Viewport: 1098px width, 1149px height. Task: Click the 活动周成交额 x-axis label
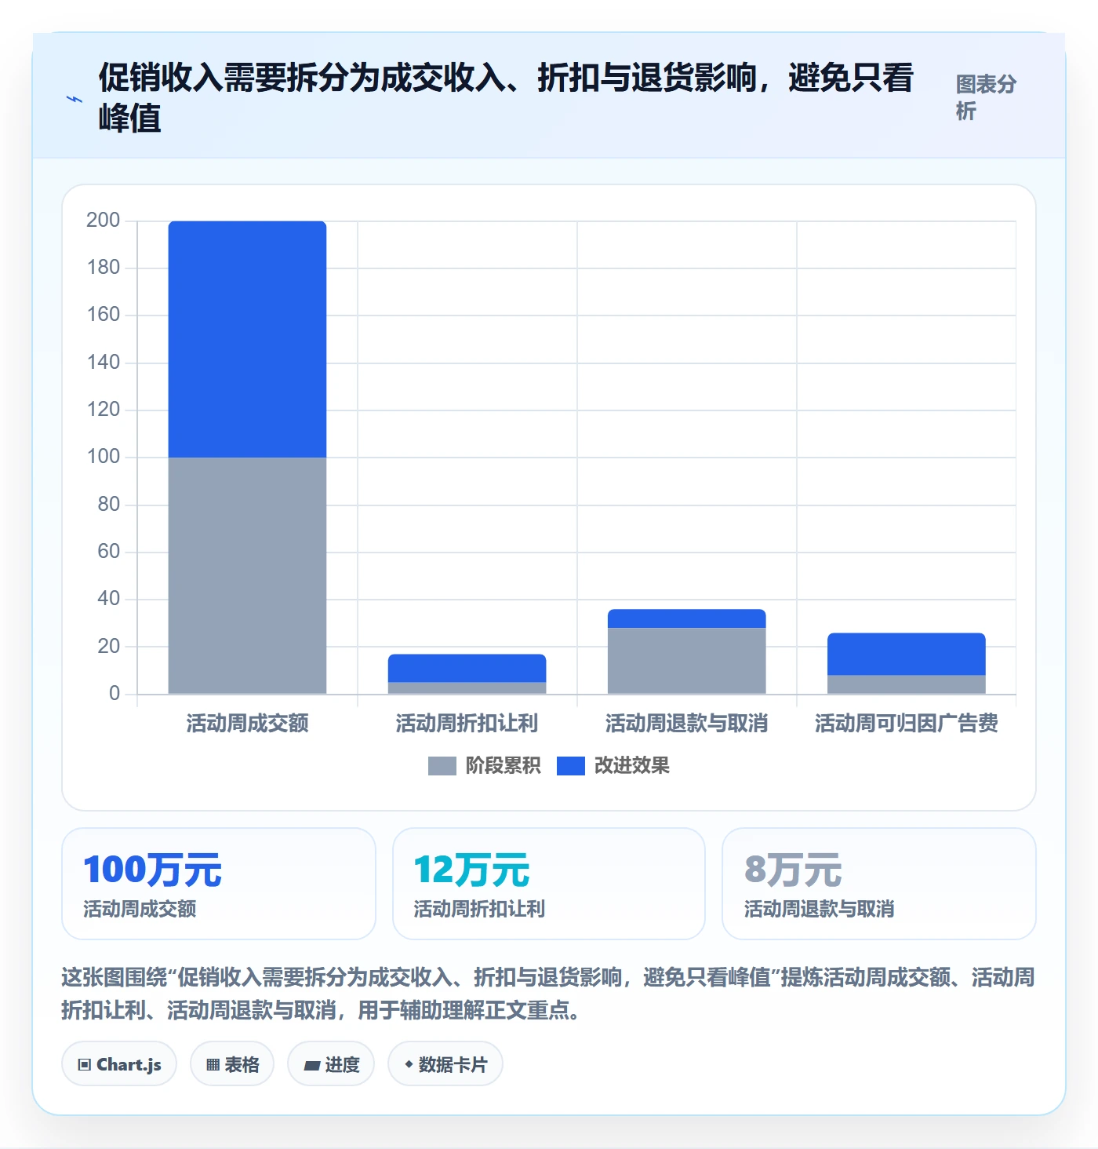(x=247, y=723)
